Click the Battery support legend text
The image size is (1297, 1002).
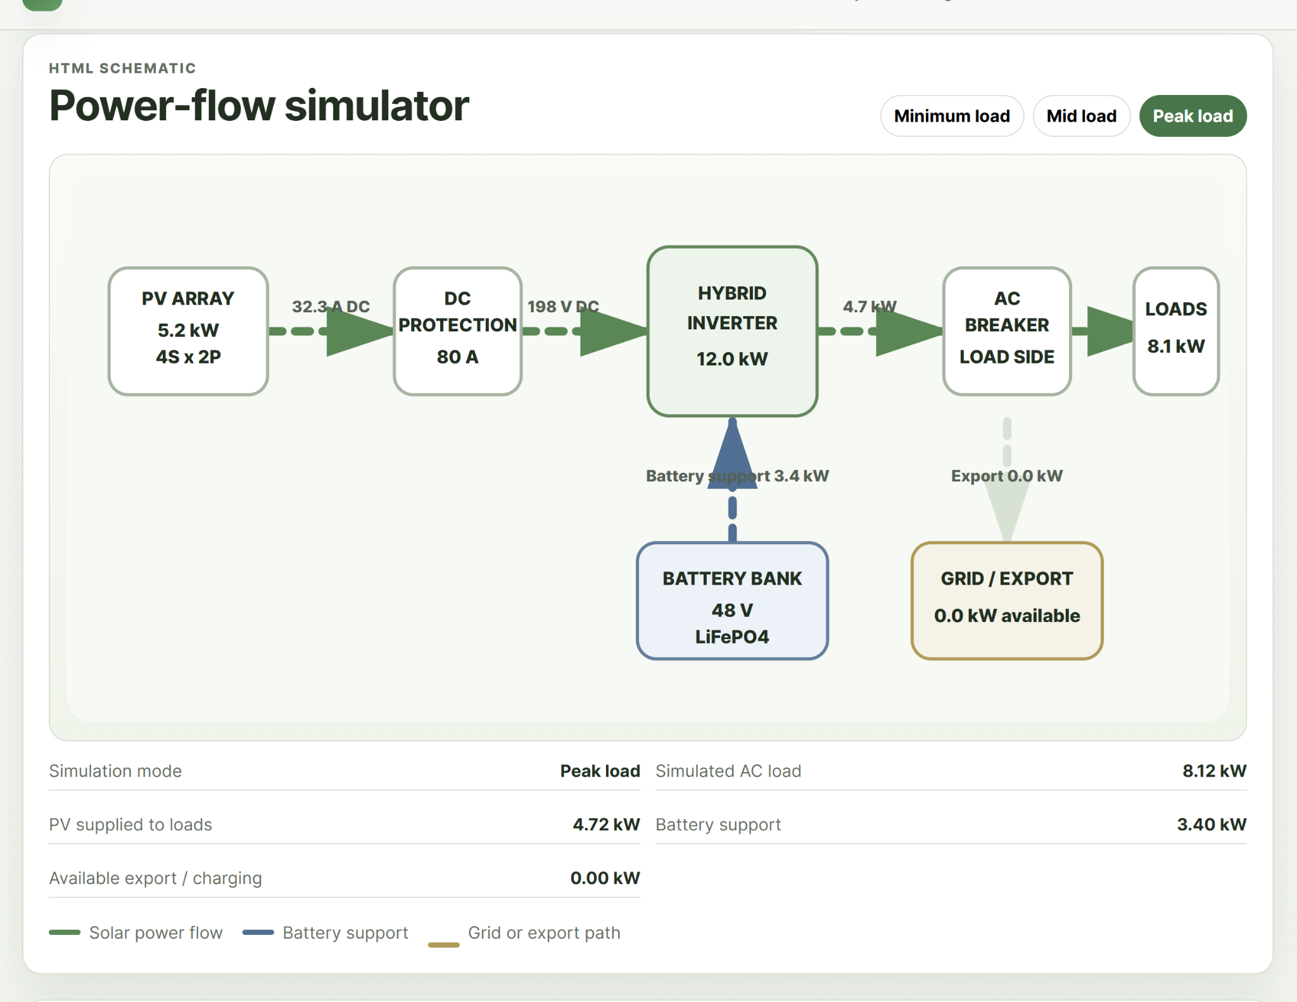pyautogui.click(x=345, y=933)
